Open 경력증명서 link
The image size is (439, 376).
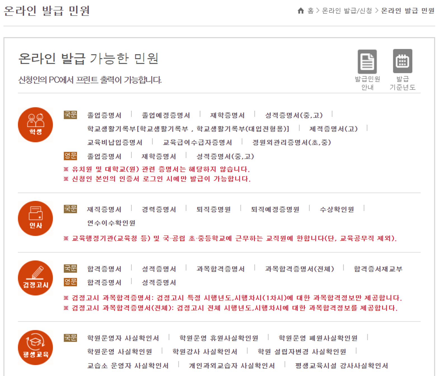(159, 209)
